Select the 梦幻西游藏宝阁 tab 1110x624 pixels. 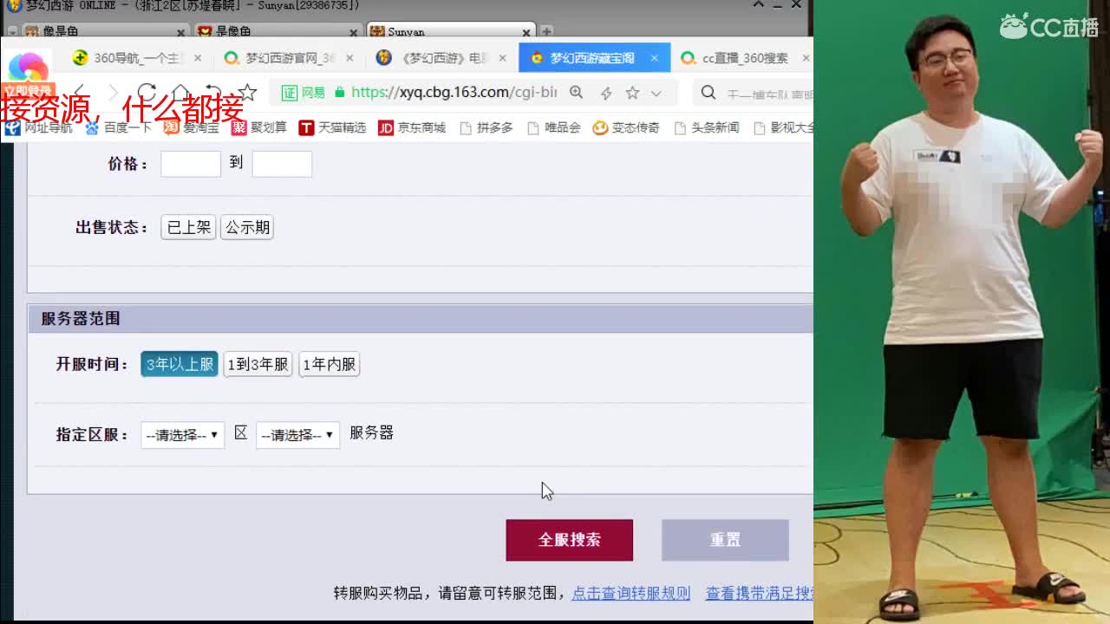[x=593, y=58]
